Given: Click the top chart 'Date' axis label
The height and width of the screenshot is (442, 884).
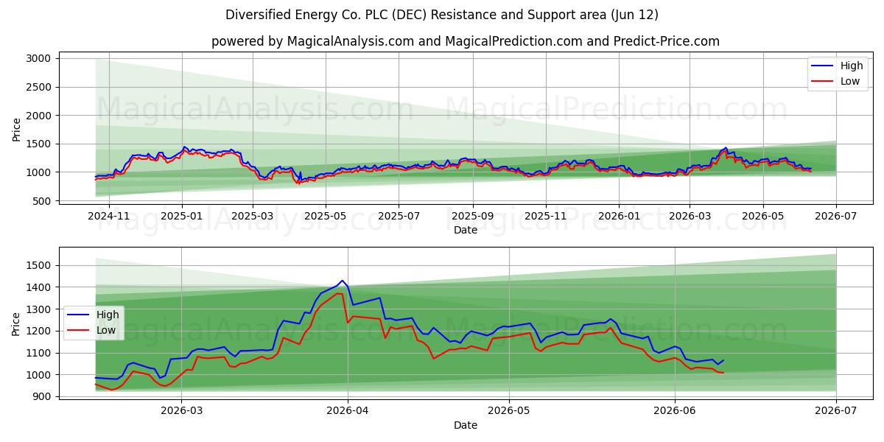Looking at the screenshot, I should click(466, 230).
